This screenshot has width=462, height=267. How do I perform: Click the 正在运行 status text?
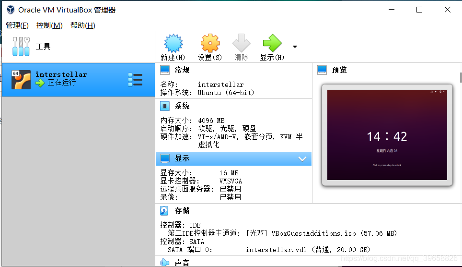62,83
